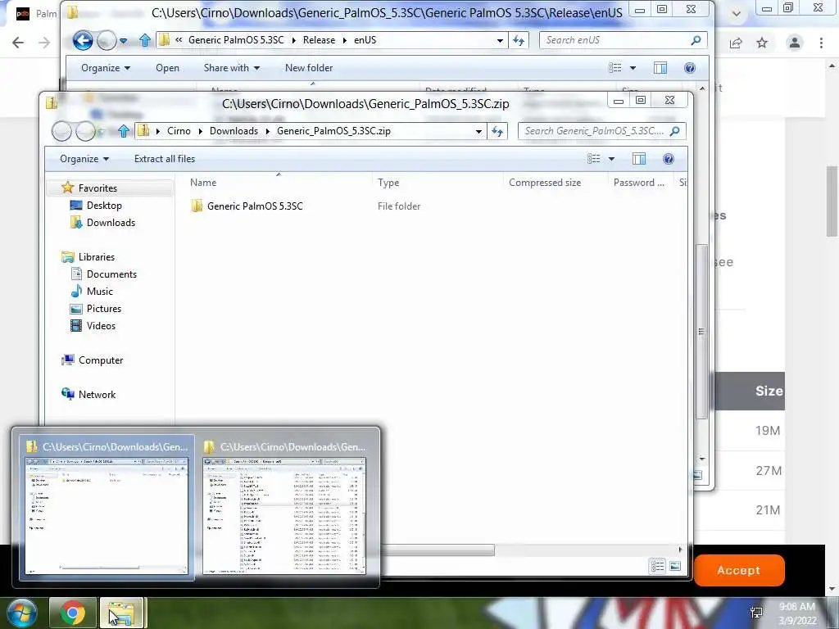Select second Explorer window thumbnail preview

tap(284, 508)
